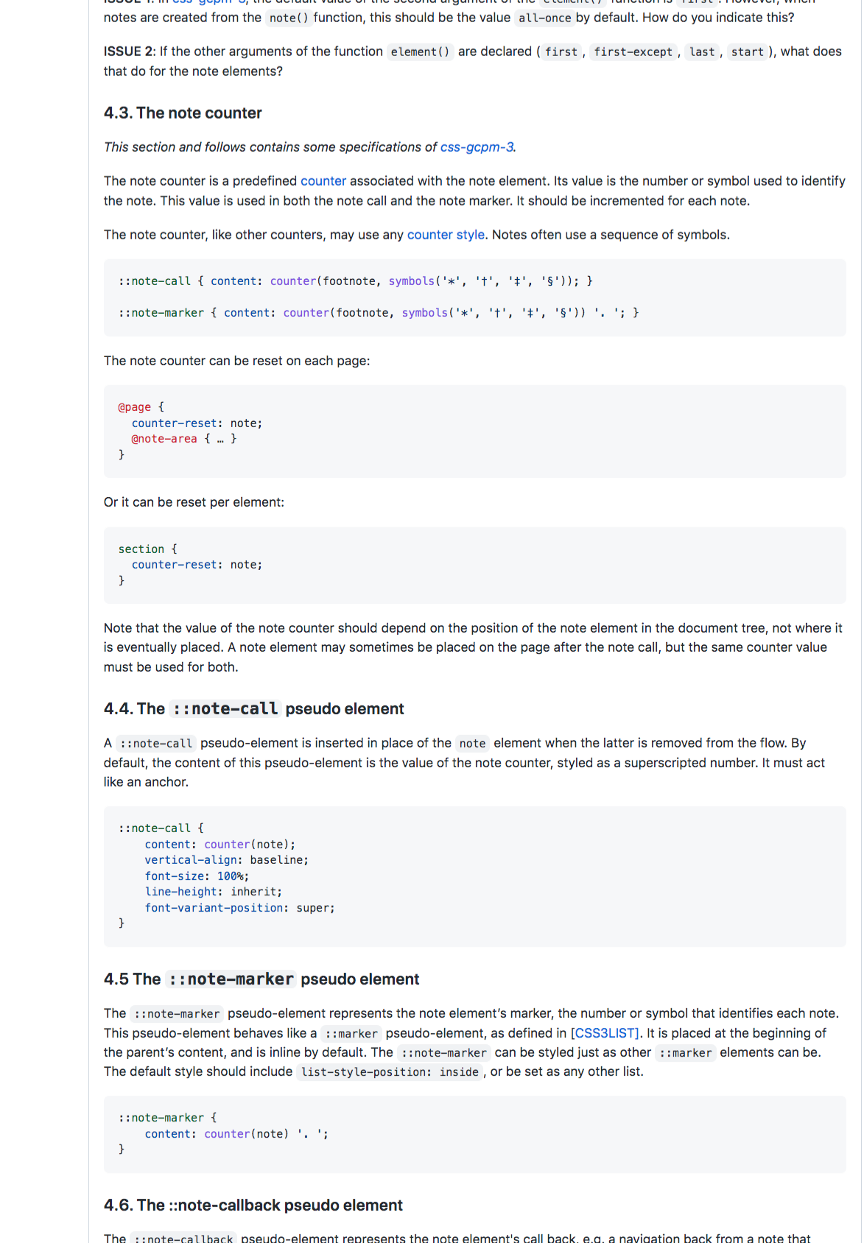Click the font-size: 100% code line

197,876
